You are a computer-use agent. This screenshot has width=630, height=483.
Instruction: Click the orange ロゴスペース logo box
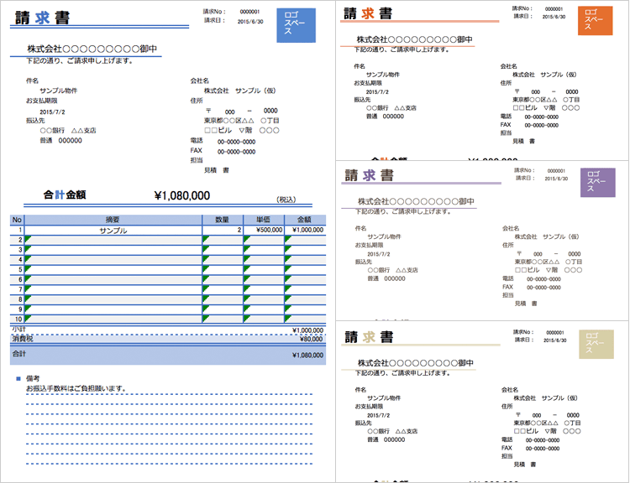pyautogui.click(x=595, y=20)
